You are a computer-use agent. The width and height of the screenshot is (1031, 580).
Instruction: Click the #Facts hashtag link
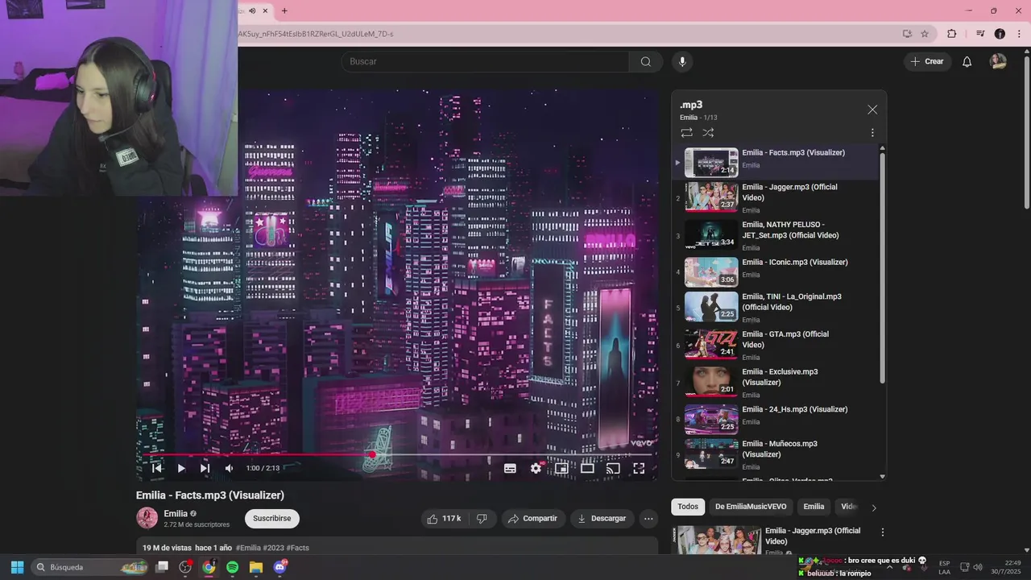298,548
